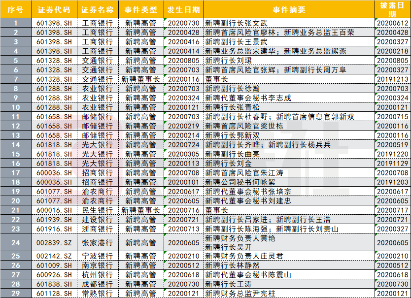Click disclosure date 20191220
Viewport: 411px width, 298px height.
pos(392,154)
